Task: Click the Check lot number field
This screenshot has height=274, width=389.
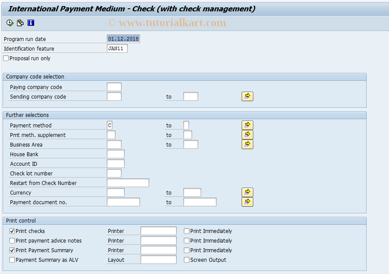Action: pyautogui.click(x=114, y=173)
